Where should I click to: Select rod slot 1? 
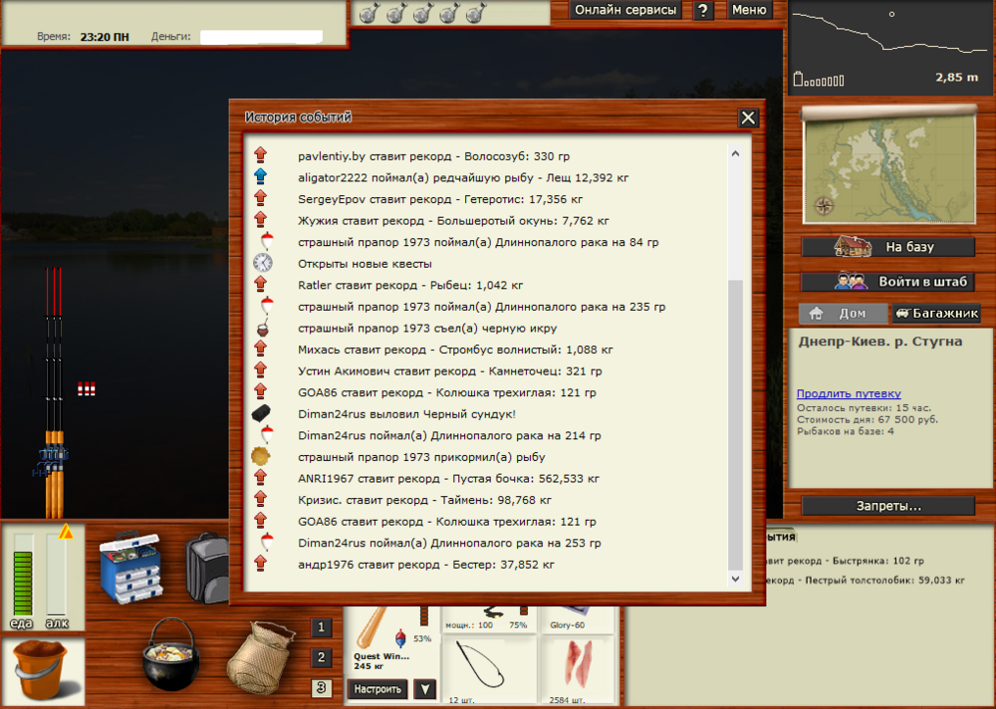pyautogui.click(x=321, y=627)
